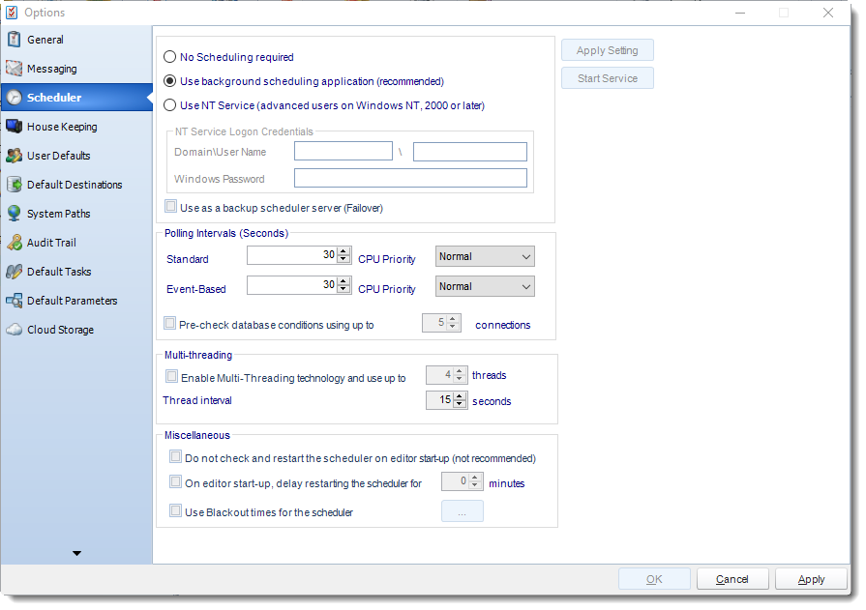Click the General clipboard icon

(x=14, y=40)
